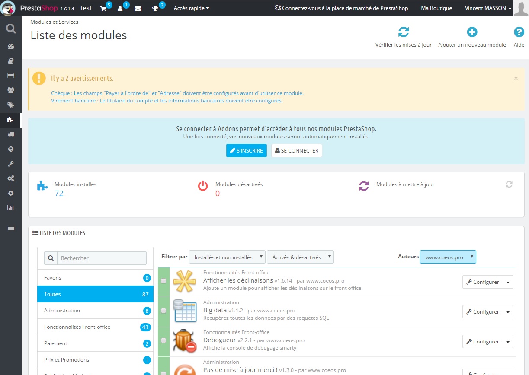Image resolution: width=529 pixels, height=375 pixels.
Task: Open the sidebar search icon
Action: point(11,29)
